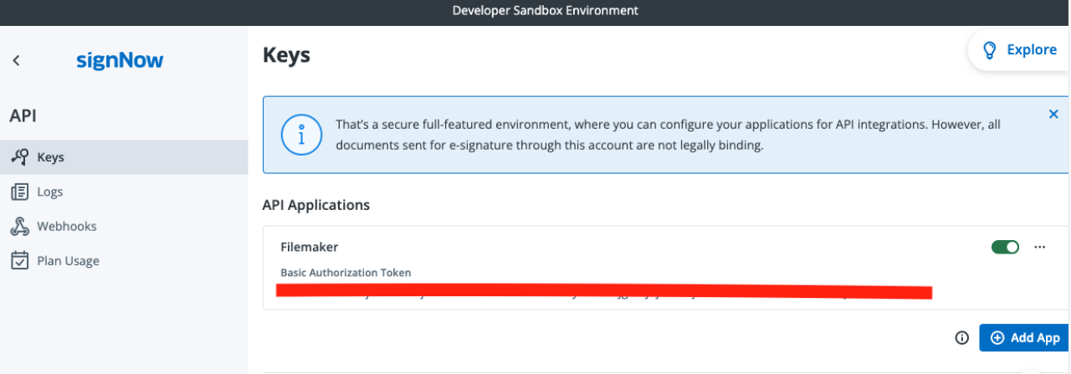Click the API Applications heading
Screen dimensions: 1071x374
[x=316, y=205]
